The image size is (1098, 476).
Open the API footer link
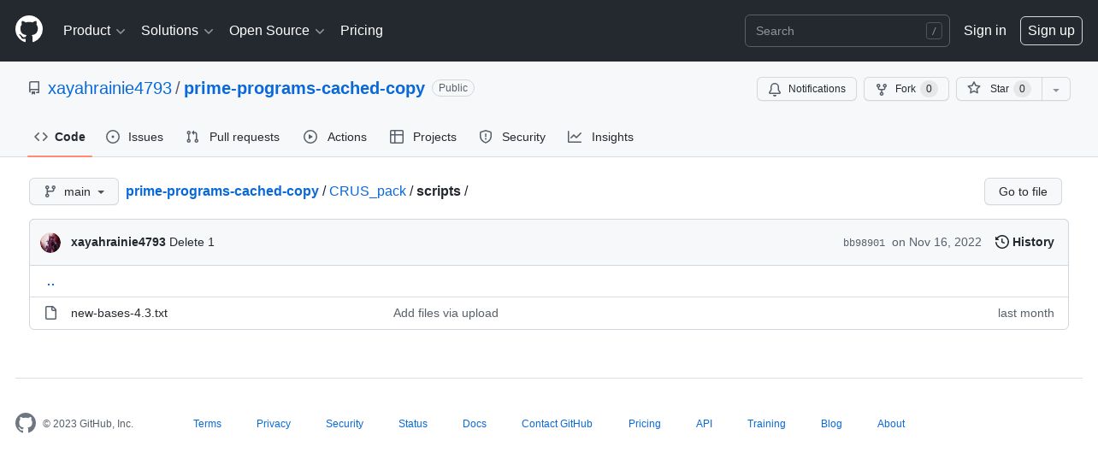tap(704, 424)
